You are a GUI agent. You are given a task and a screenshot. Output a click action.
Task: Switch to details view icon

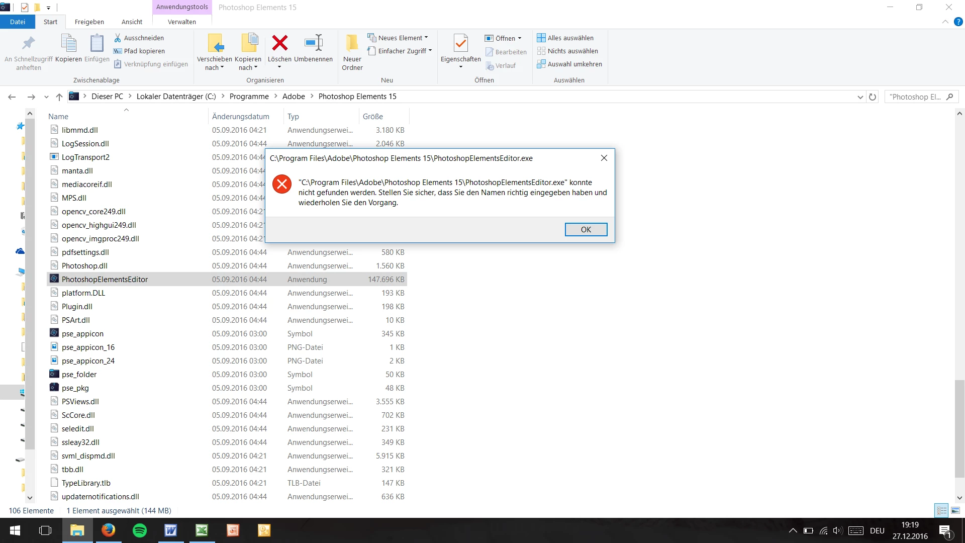(941, 510)
